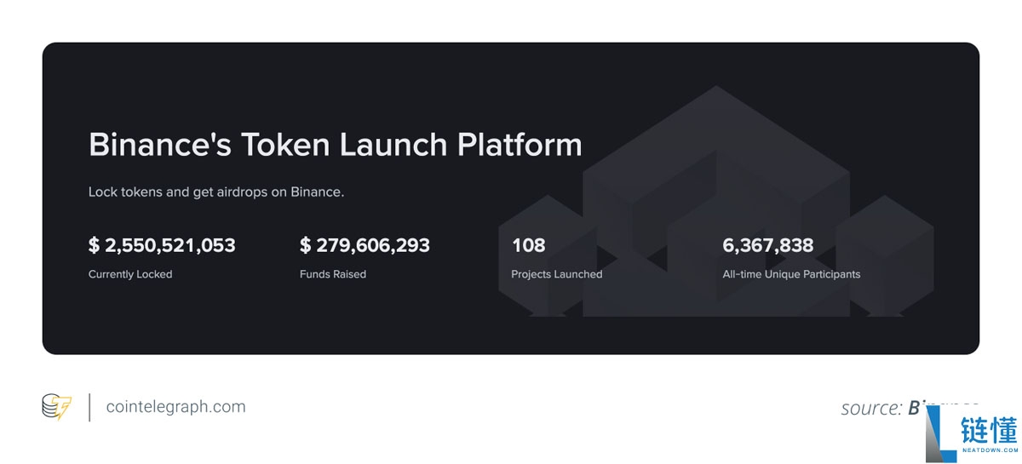Click the 108 projects count

pos(528,245)
